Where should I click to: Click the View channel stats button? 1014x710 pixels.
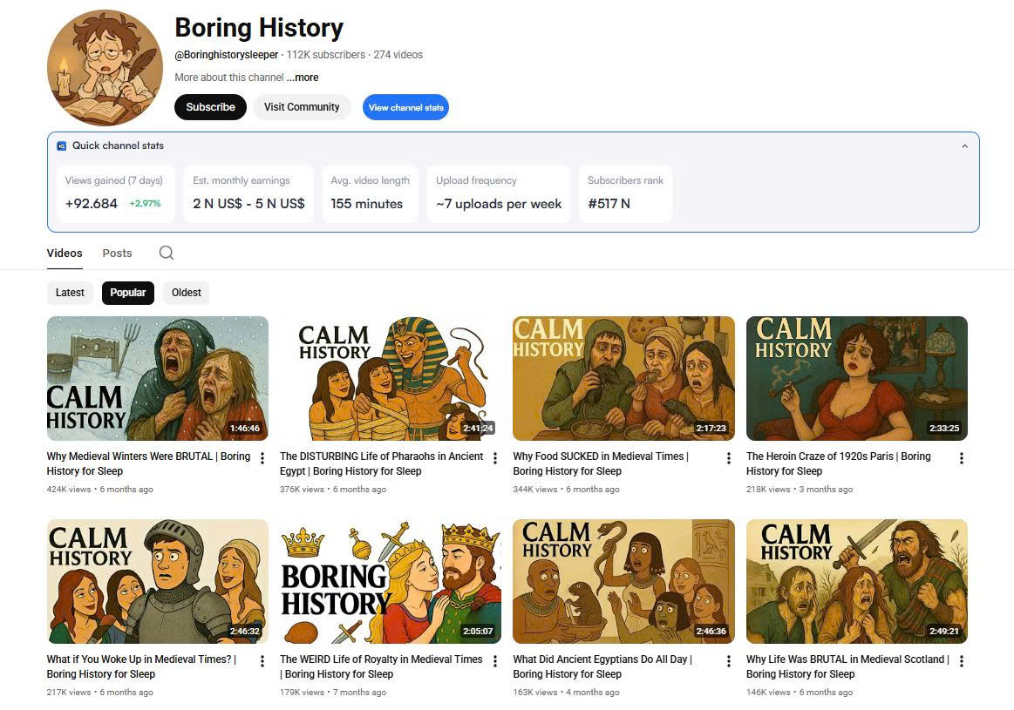point(405,107)
